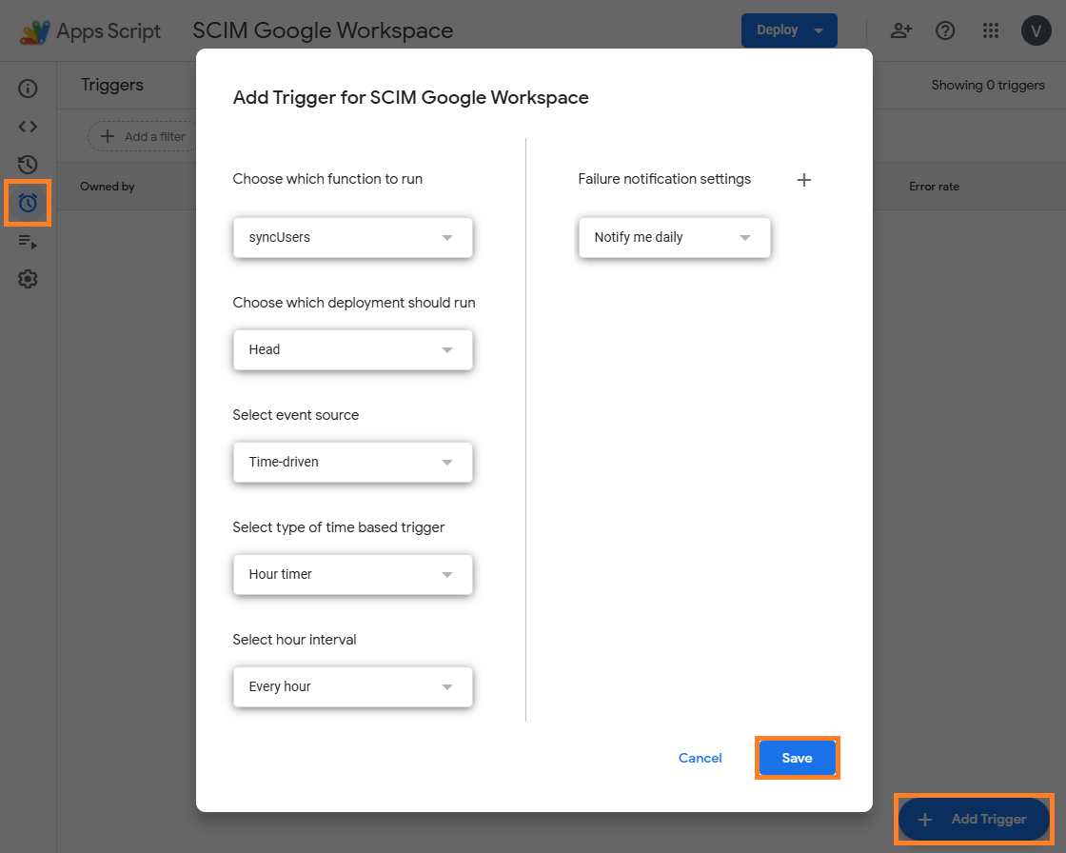
Task: Open Project Settings gear icon
Action: (x=27, y=278)
